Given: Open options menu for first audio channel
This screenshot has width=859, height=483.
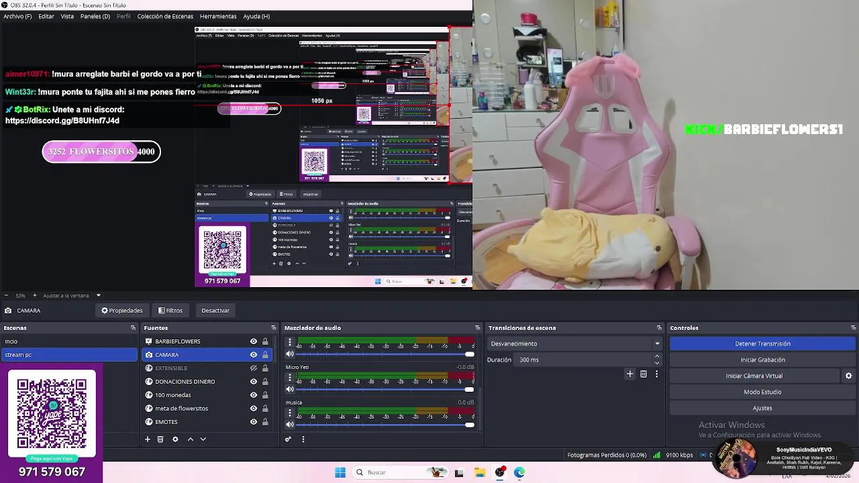Looking at the screenshot, I should [290, 342].
